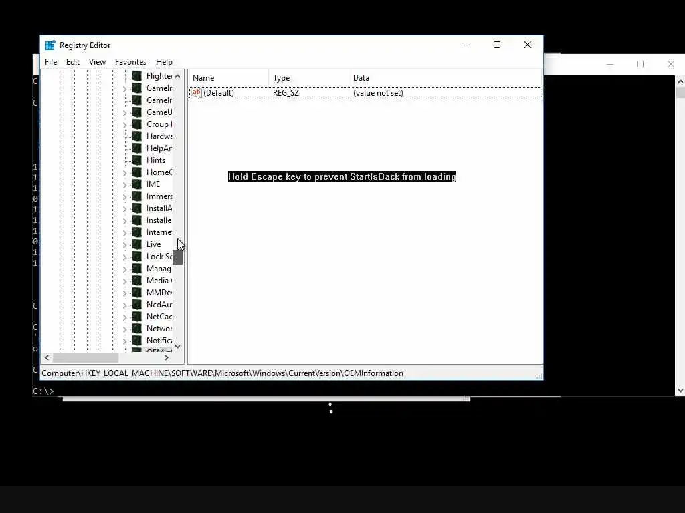Expand the Manag key node

124,269
